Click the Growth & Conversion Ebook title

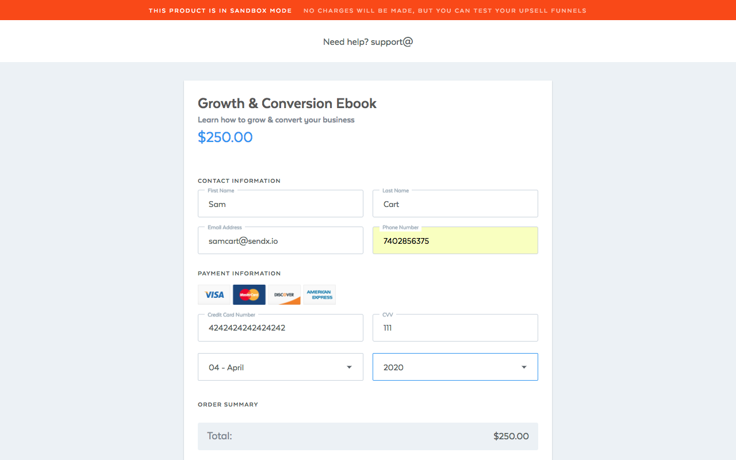(287, 103)
